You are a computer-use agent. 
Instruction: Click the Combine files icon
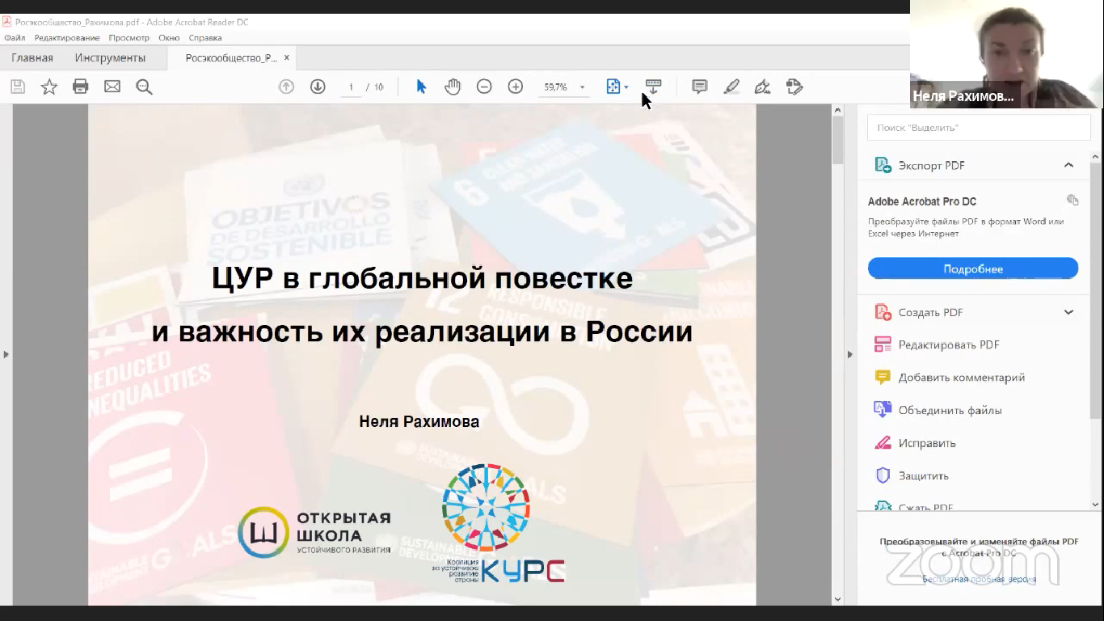click(883, 410)
